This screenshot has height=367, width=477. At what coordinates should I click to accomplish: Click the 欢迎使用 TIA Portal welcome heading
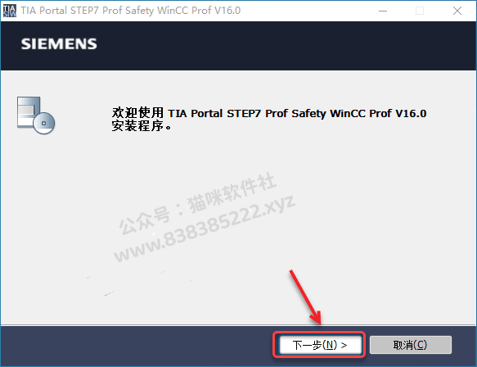tap(269, 113)
